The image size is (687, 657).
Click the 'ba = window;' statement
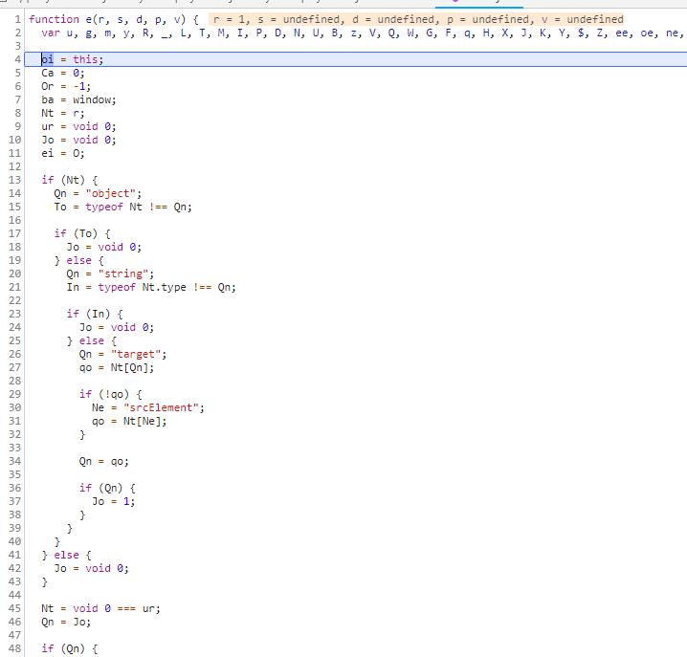(78, 99)
